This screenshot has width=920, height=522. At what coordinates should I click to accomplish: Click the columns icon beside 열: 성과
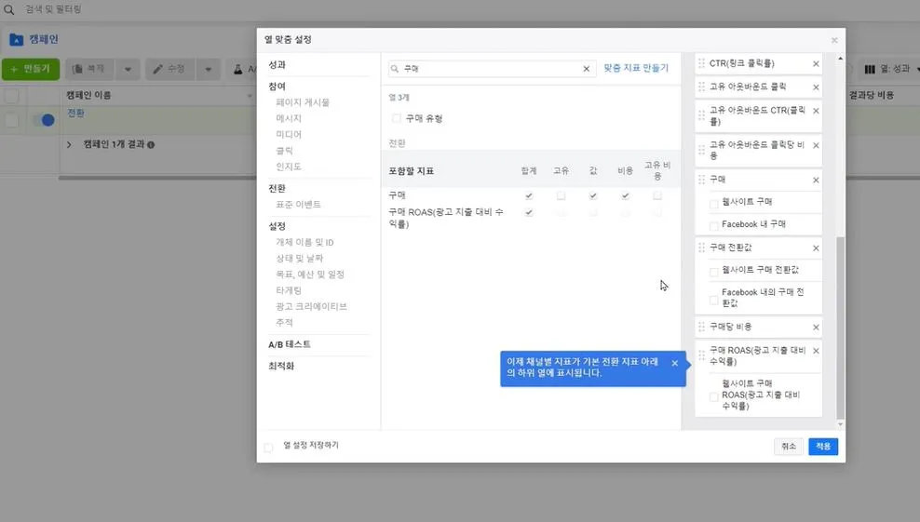[870, 69]
